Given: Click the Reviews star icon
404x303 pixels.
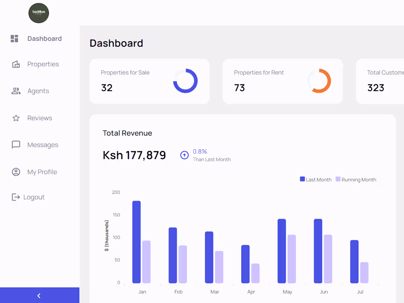Looking at the screenshot, I should (x=16, y=118).
